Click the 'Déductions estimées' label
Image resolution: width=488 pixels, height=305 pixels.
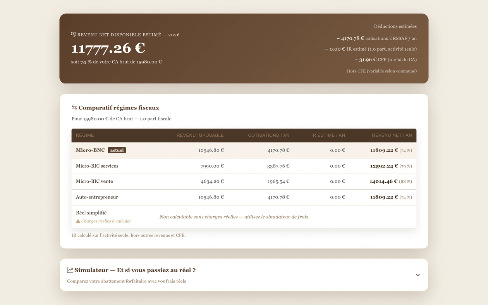(x=395, y=26)
